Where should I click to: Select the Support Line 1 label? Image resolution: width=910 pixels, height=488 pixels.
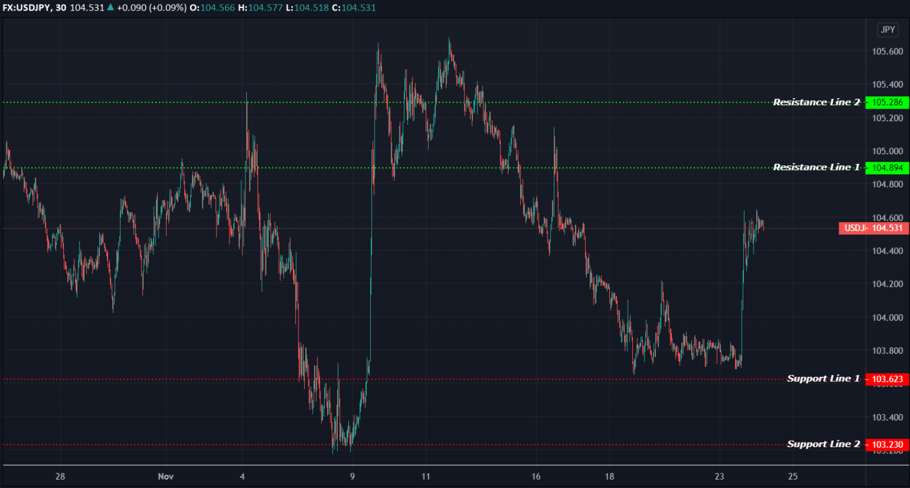coord(823,379)
